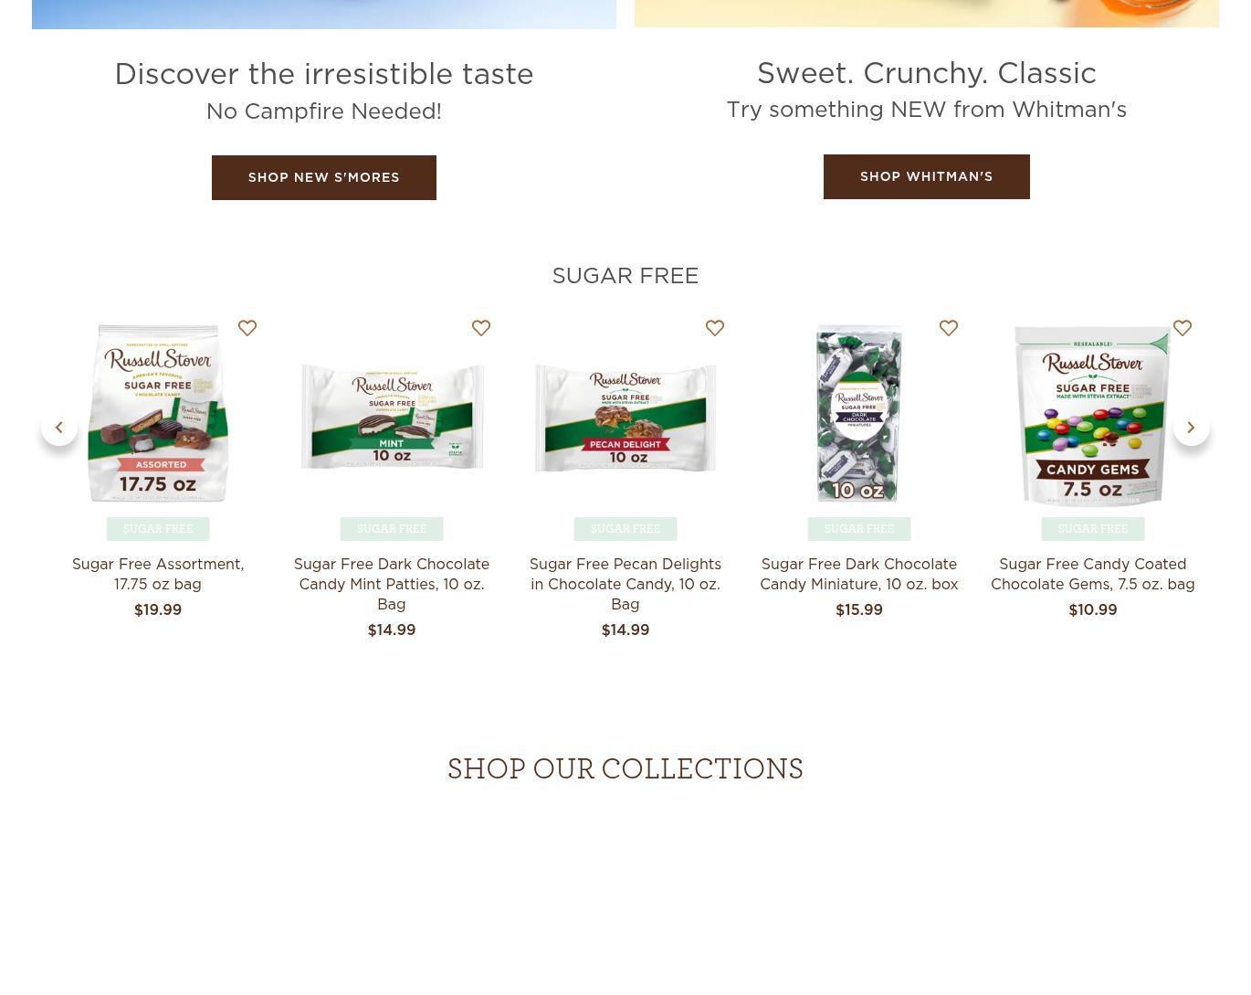Image resolution: width=1251 pixels, height=995 pixels.
Task: Open Sugar Free Pecan Delights product title
Action: 625,584
